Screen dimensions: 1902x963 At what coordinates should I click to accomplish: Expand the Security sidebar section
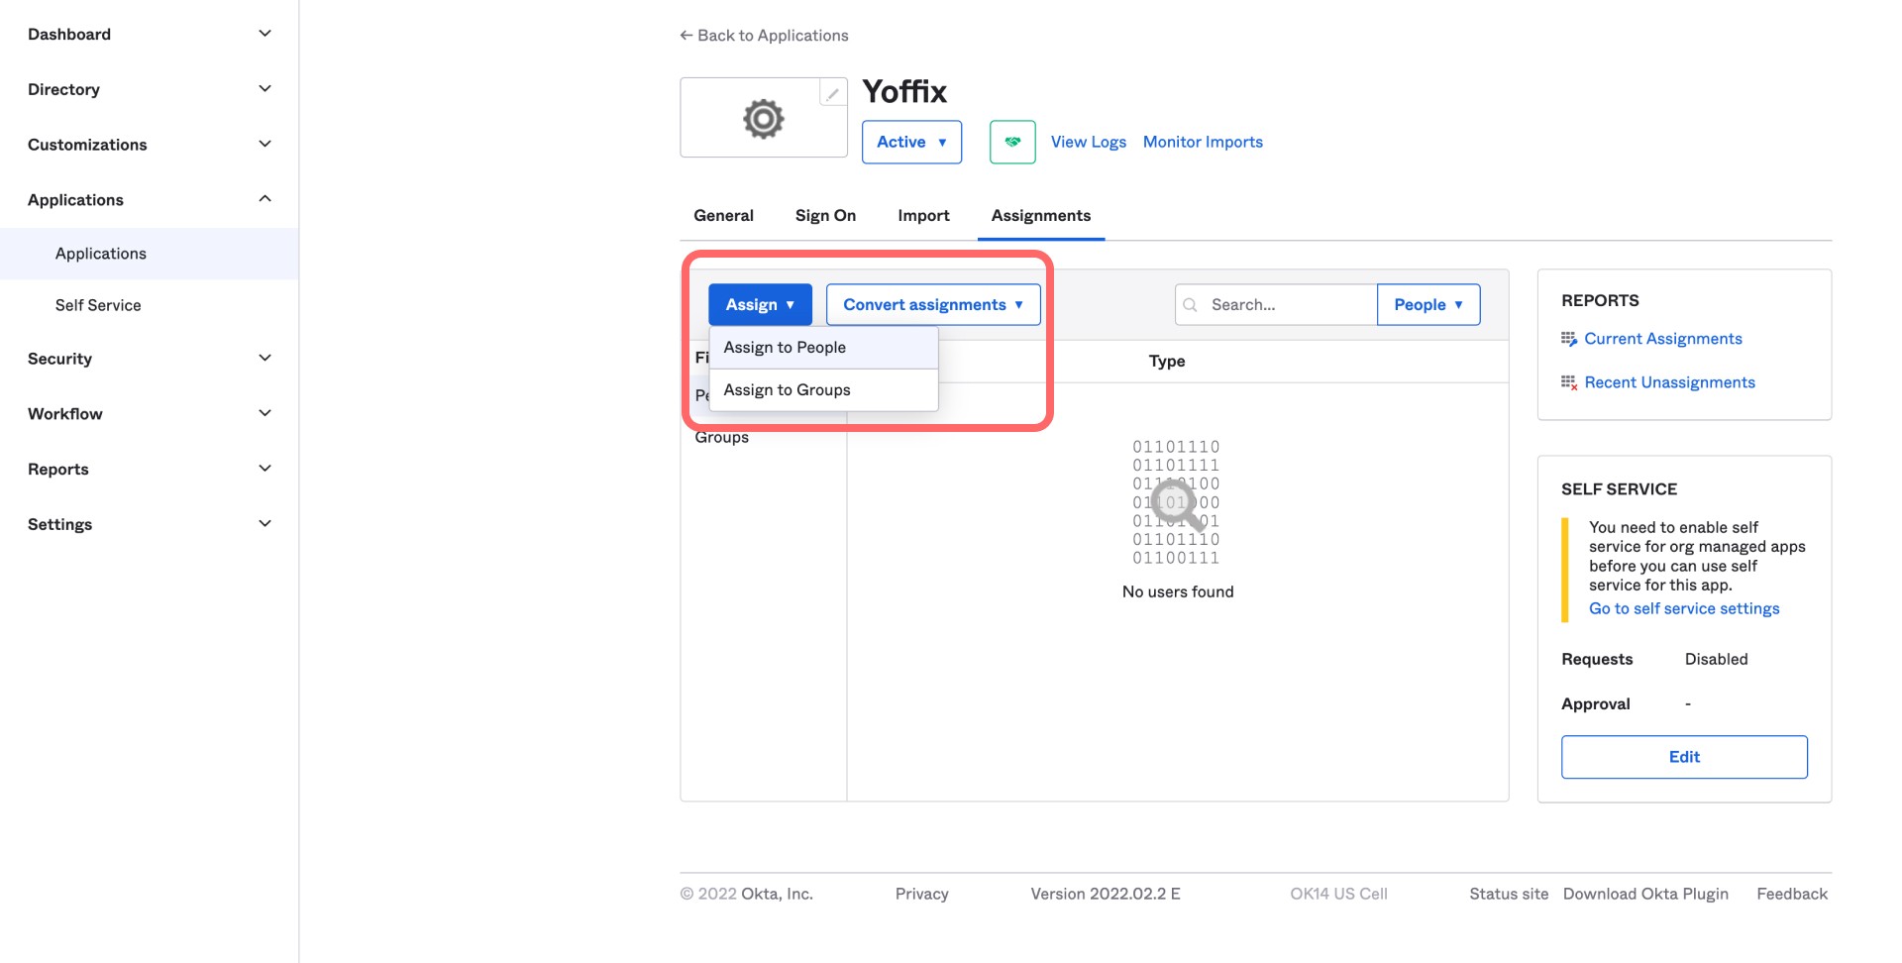264,359
